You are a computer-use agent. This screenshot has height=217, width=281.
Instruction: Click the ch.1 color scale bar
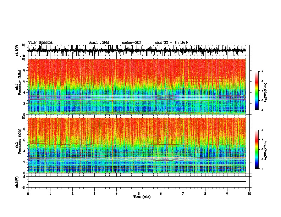(x=257, y=91)
